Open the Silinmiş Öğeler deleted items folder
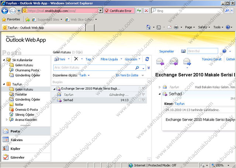 (25, 115)
